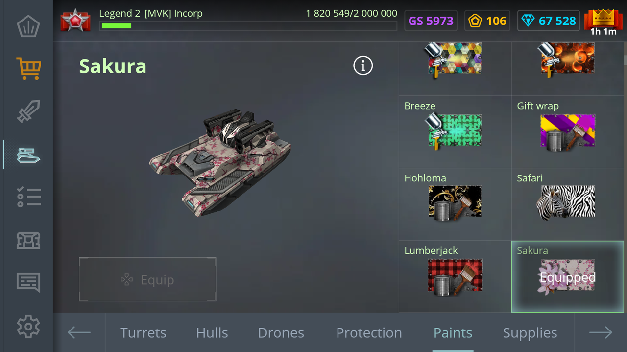Open the missions checklist icon
This screenshot has height=352, width=627.
click(28, 197)
